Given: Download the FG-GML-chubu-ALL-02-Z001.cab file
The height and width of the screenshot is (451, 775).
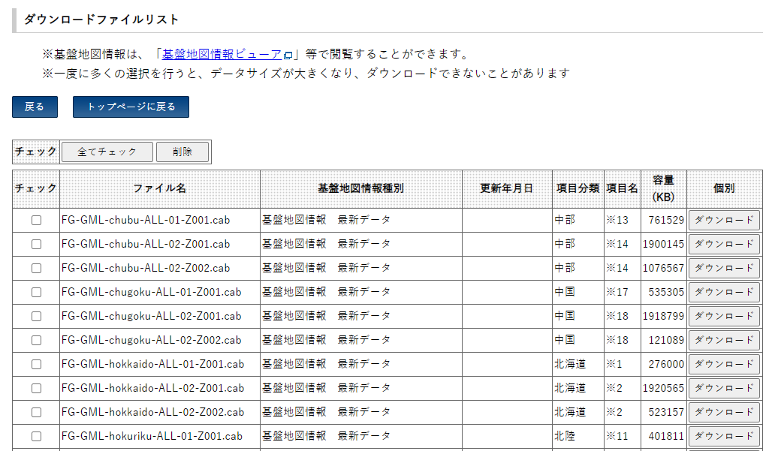Looking at the screenshot, I should [x=724, y=245].
